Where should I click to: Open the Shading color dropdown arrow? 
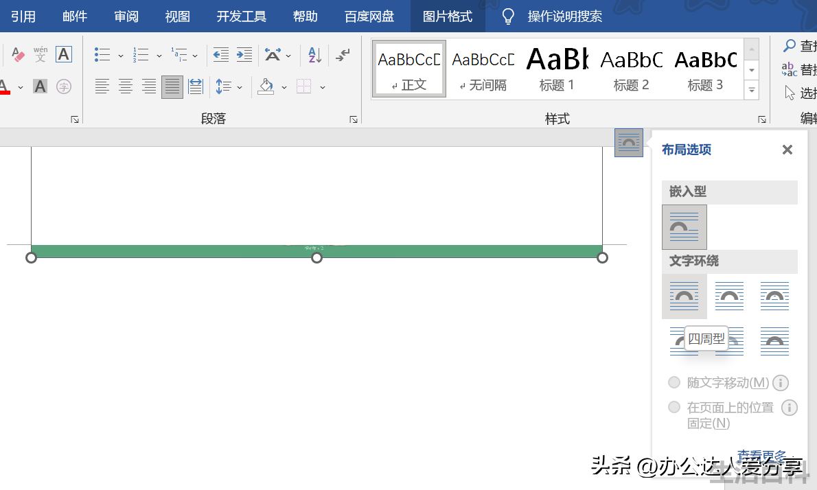[284, 87]
